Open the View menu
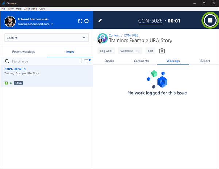219x169 pixels. coord(11,9)
